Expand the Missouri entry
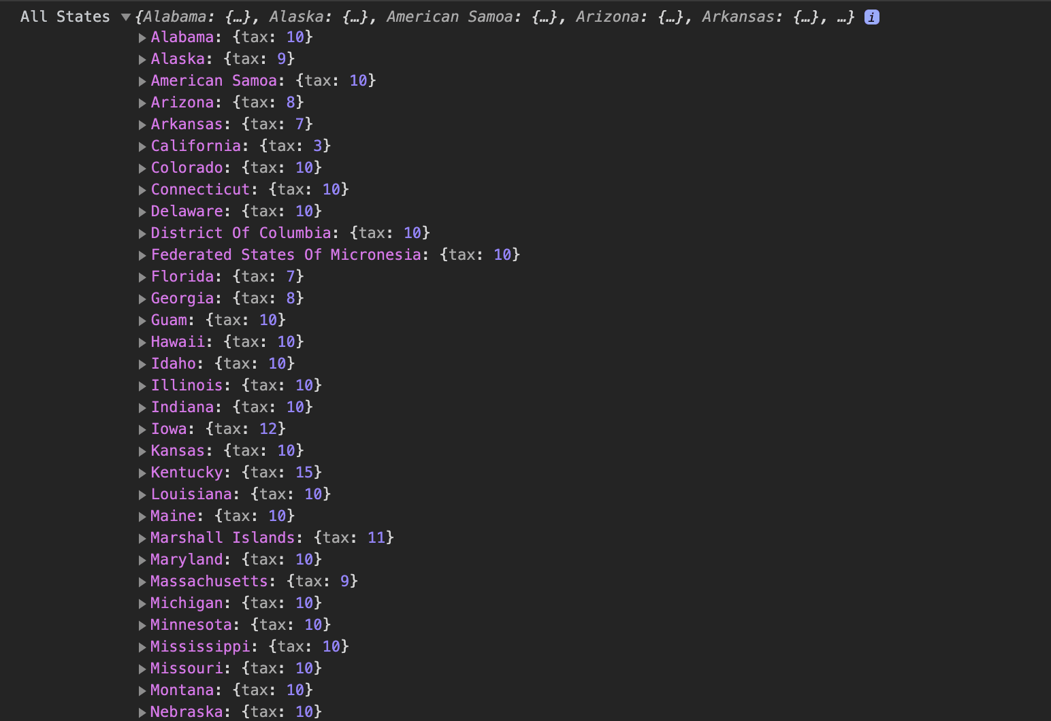 click(142, 669)
